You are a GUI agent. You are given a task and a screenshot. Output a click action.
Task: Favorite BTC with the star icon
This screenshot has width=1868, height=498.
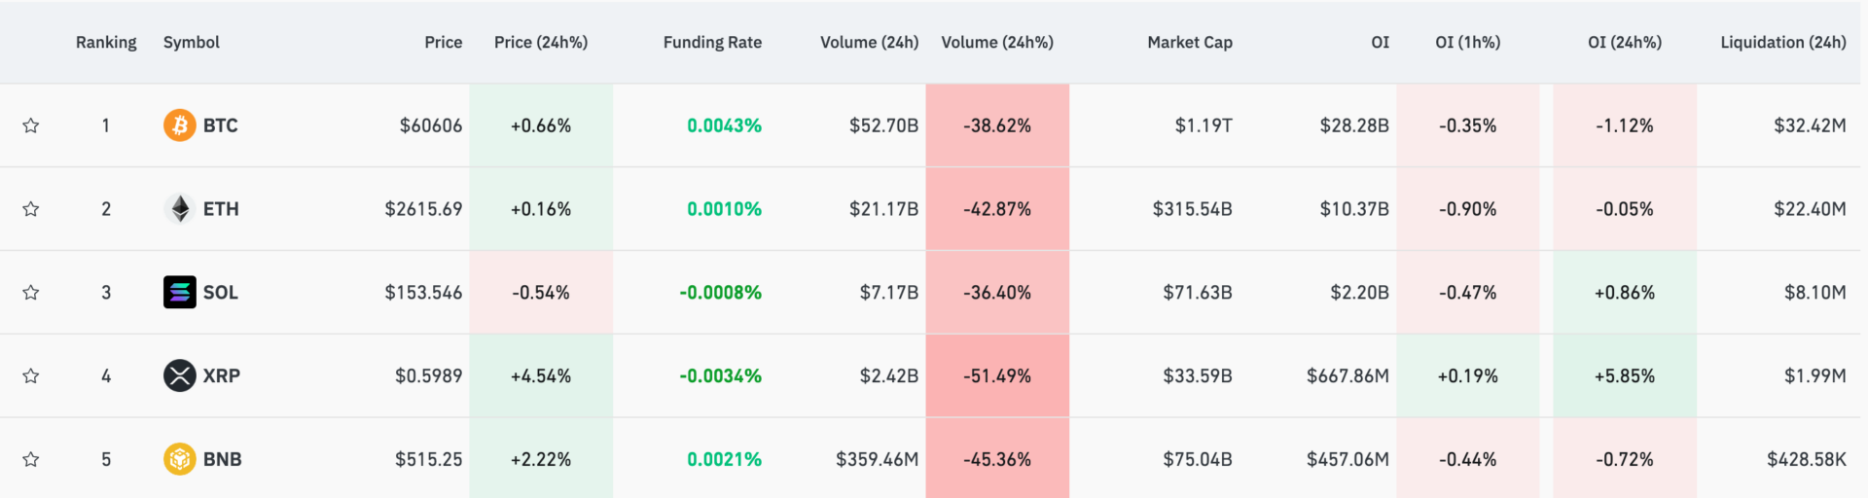(31, 125)
